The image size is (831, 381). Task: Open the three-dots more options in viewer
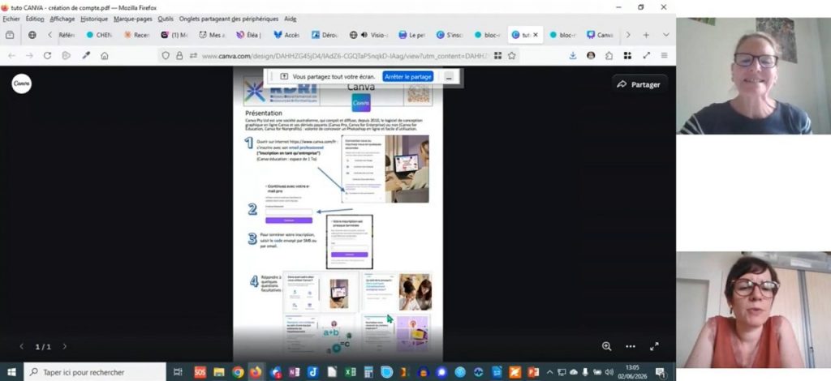(630, 347)
